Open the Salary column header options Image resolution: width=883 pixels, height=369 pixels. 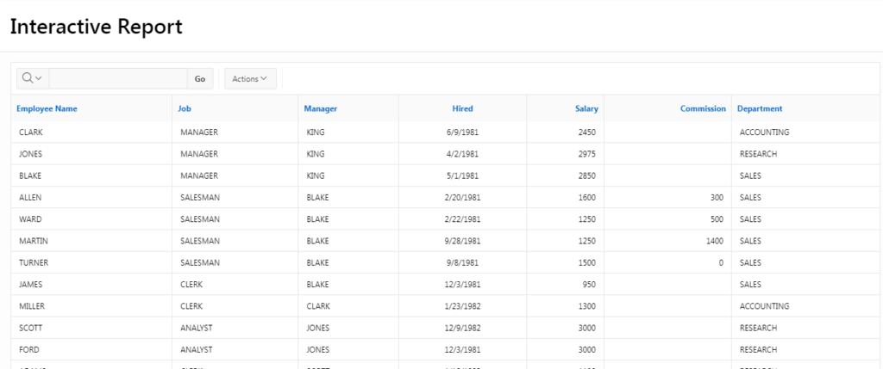tap(586, 108)
